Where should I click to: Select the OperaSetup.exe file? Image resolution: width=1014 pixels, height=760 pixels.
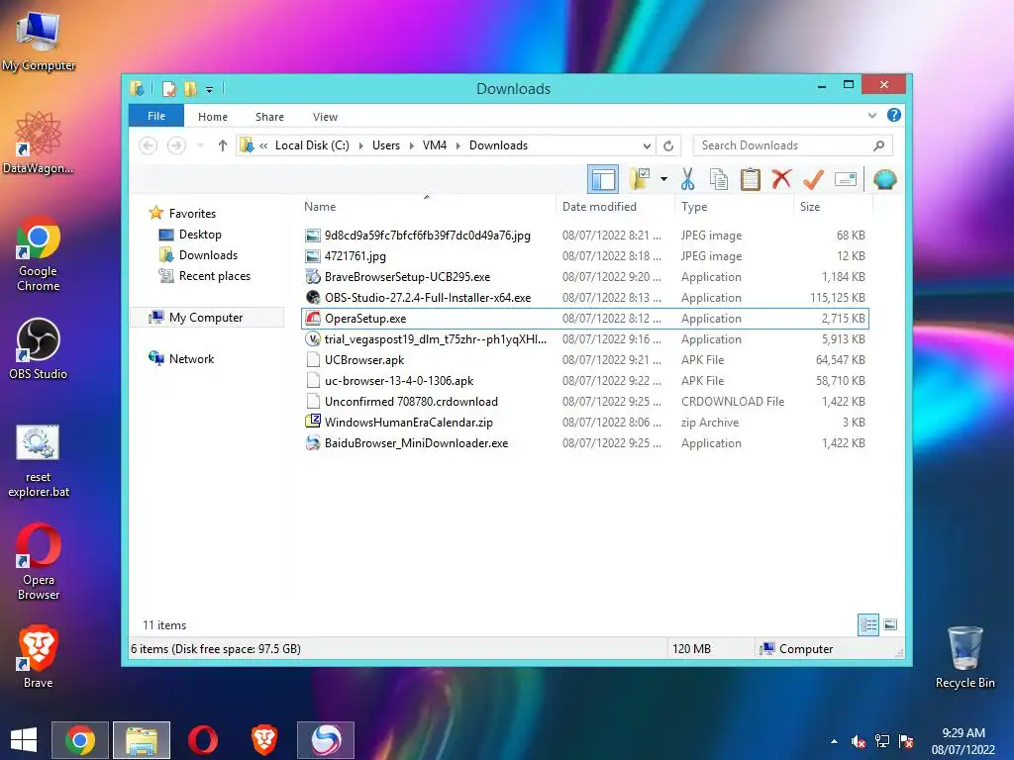click(x=584, y=318)
